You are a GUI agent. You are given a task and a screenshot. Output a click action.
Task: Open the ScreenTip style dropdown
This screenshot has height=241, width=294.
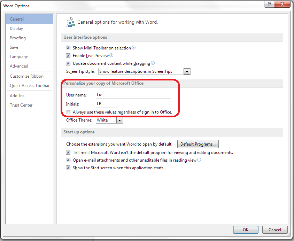point(187,71)
